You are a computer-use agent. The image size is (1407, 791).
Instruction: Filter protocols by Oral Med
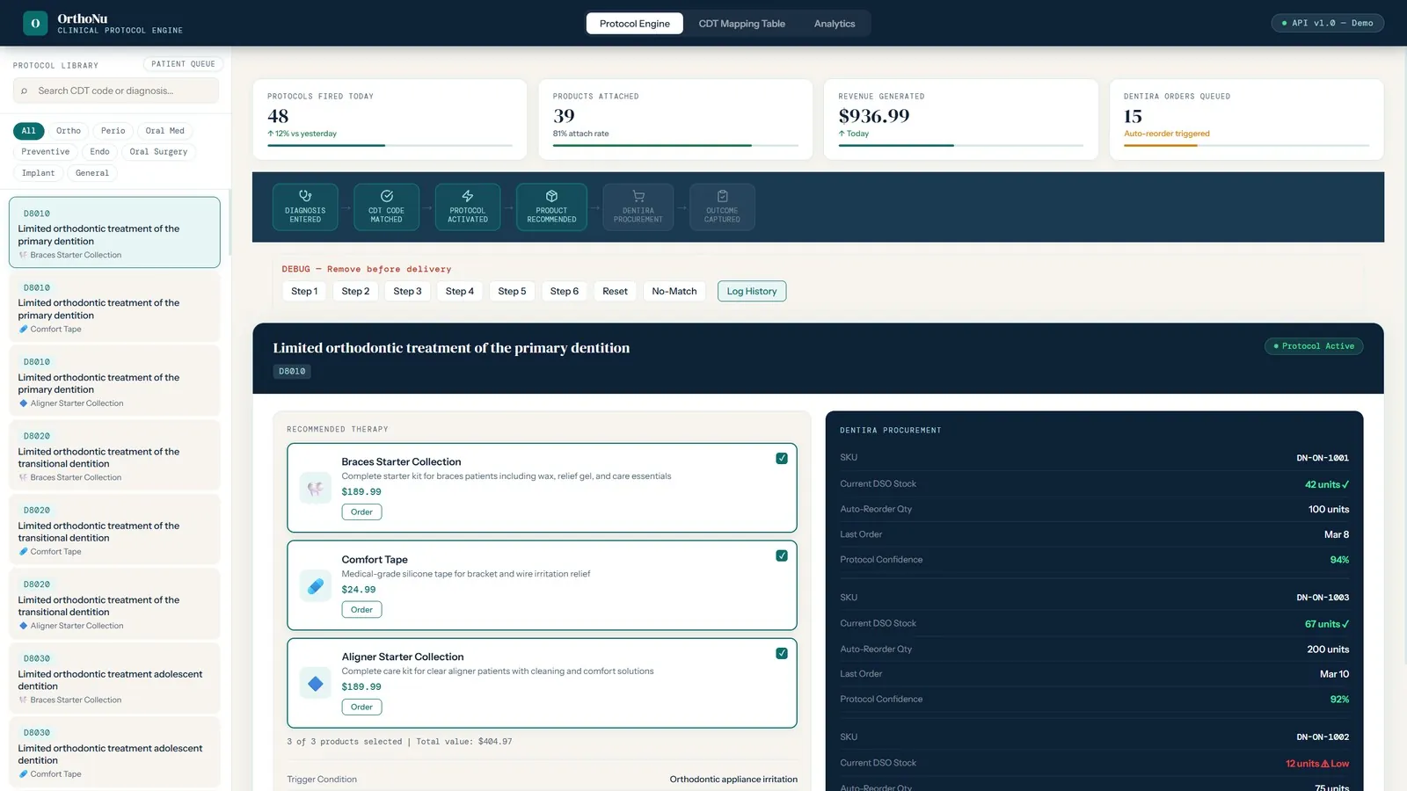[165, 131]
